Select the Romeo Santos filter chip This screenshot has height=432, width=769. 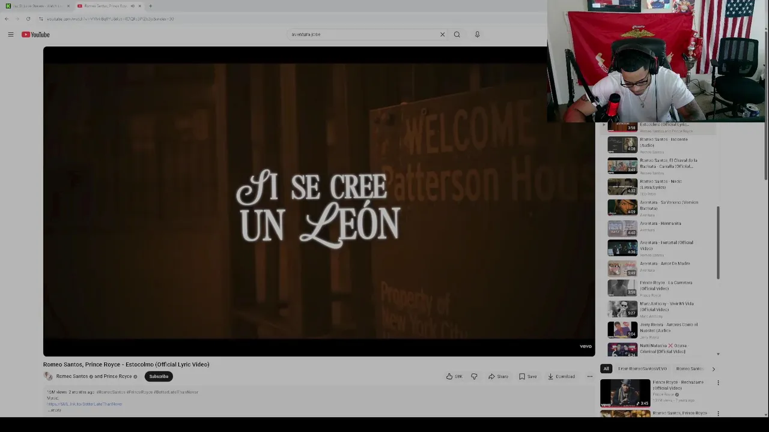[689, 369]
